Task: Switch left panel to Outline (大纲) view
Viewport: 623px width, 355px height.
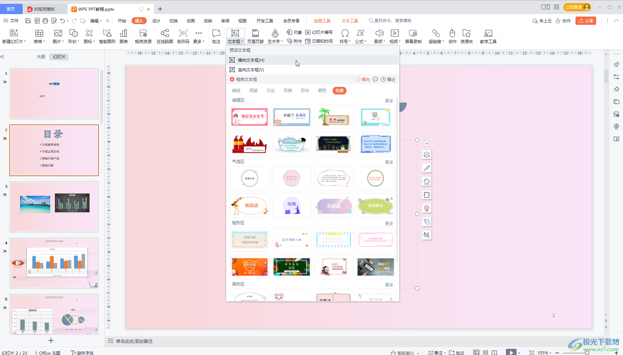Action: pyautogui.click(x=41, y=57)
